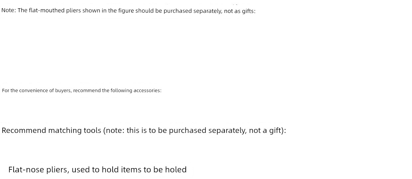Click "not a gift):" text

268,130
